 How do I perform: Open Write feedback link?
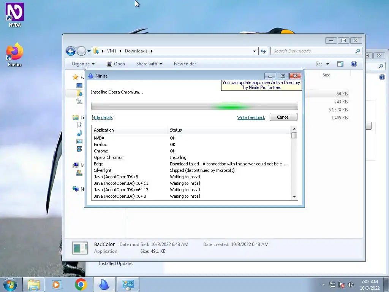pyautogui.click(x=251, y=117)
